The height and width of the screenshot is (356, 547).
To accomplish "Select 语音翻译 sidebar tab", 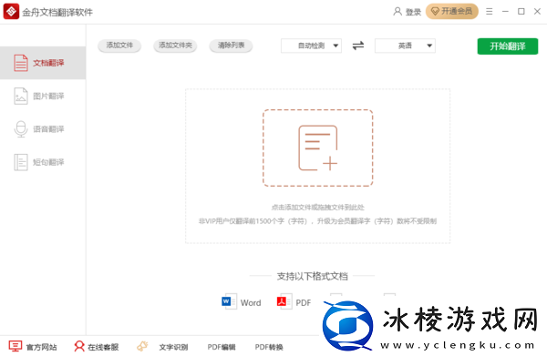I will [43, 129].
